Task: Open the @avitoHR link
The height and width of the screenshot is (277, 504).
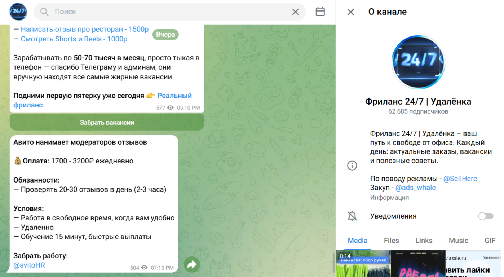Action: tap(29, 265)
